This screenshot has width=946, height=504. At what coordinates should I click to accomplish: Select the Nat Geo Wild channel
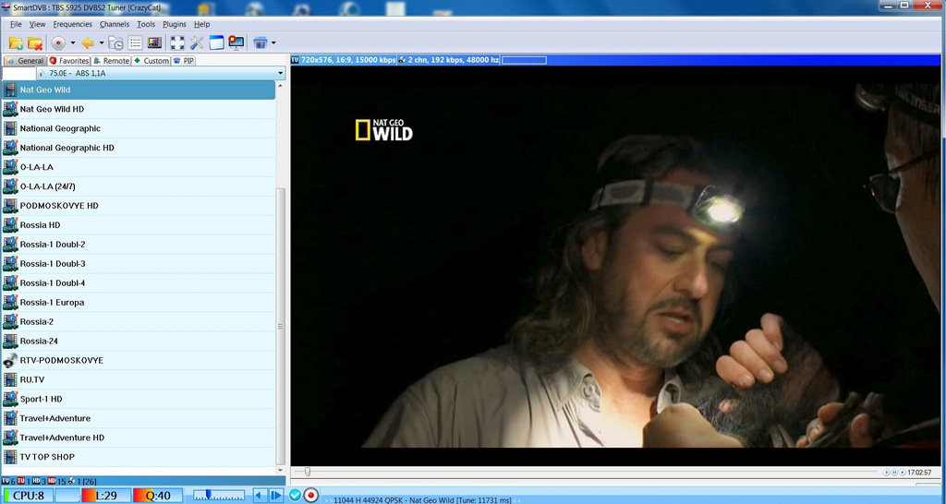(139, 90)
